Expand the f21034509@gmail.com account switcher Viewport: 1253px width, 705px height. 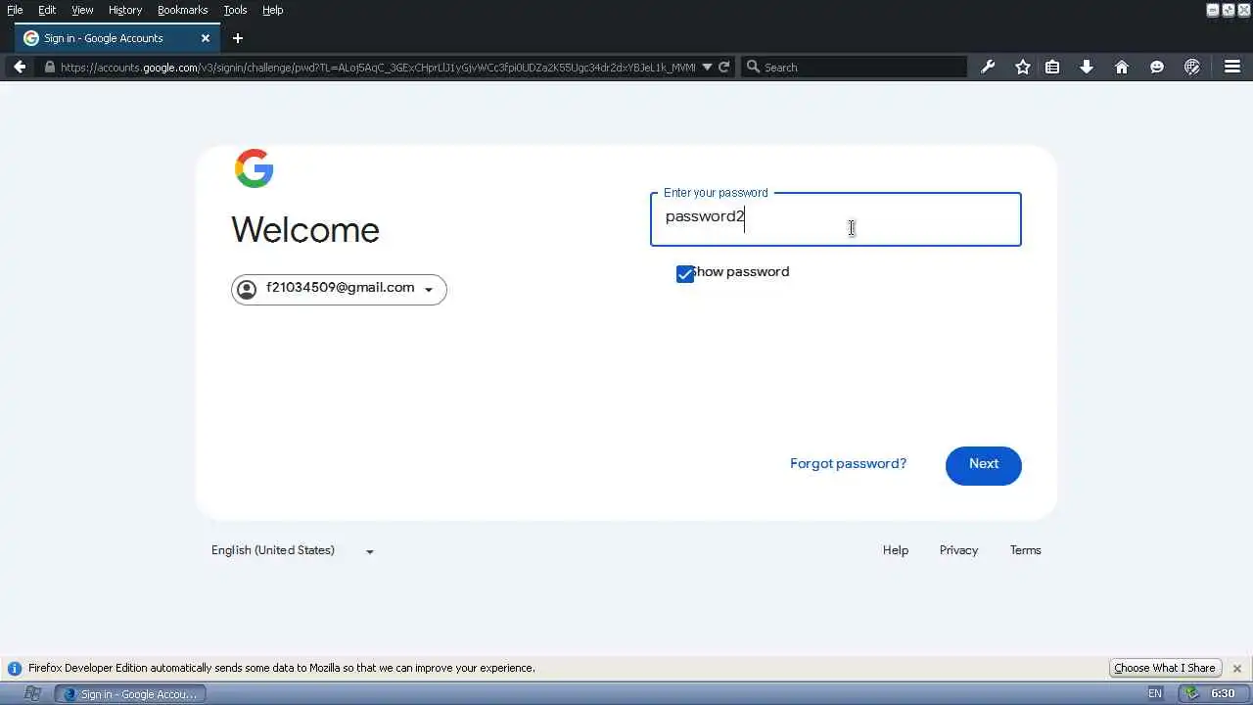[339, 289]
